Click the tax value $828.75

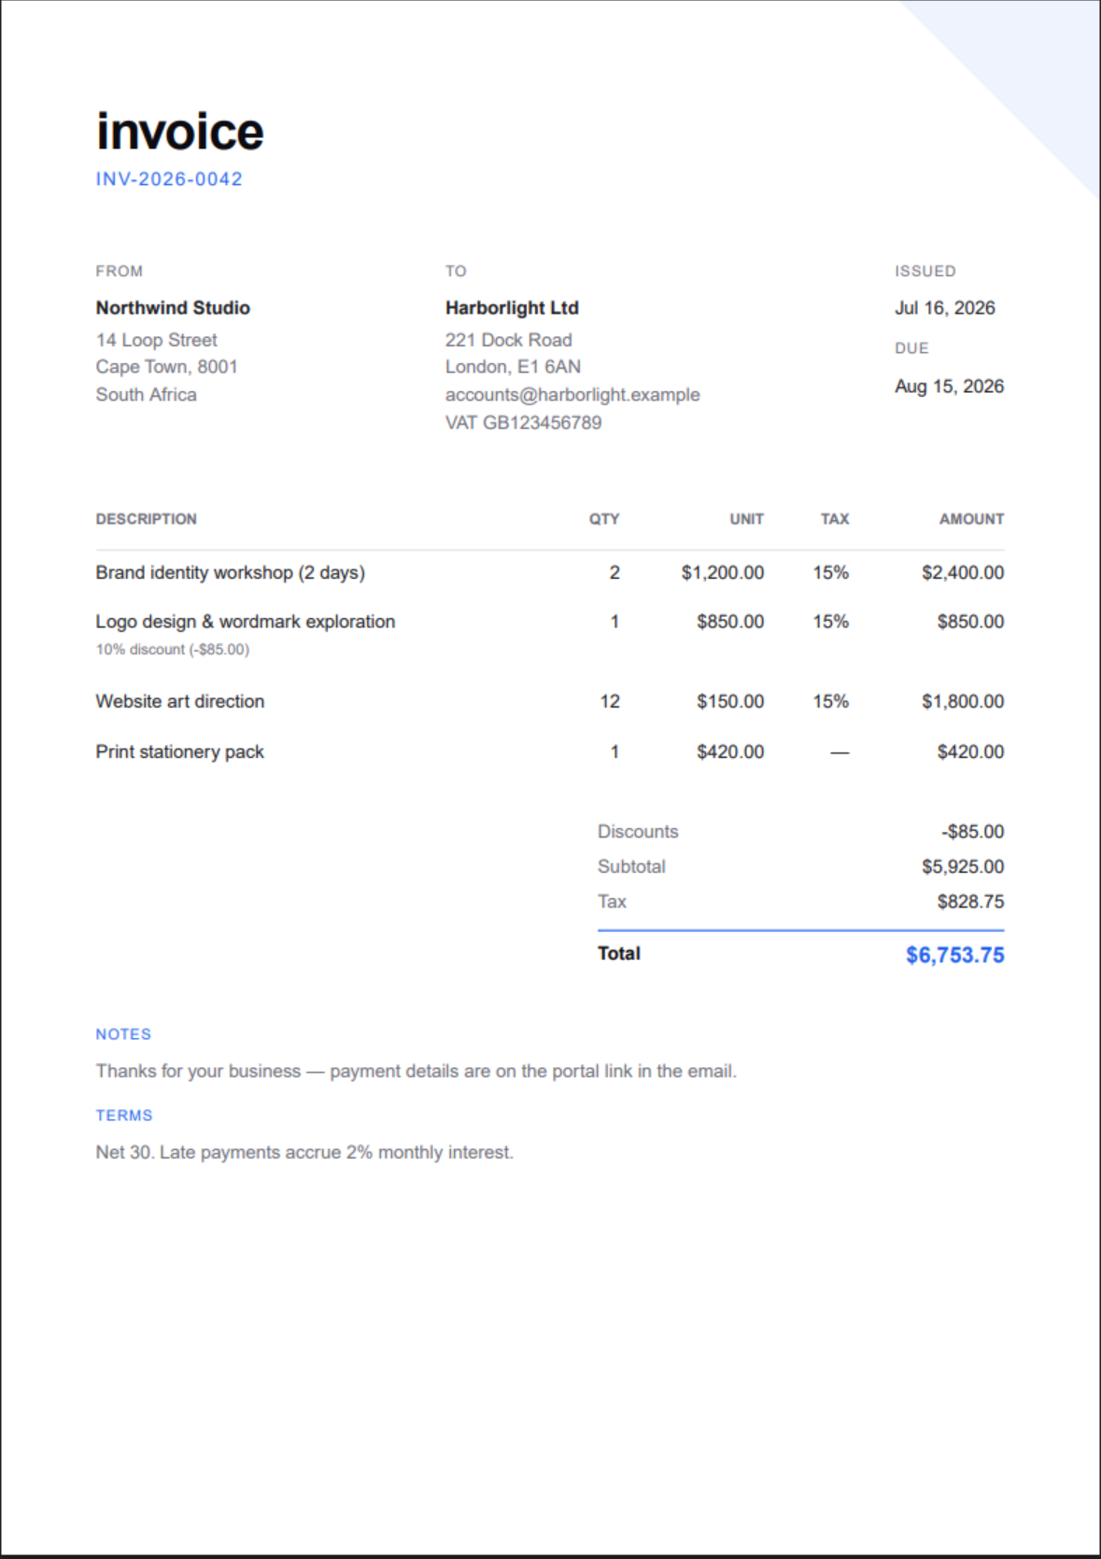pos(970,902)
